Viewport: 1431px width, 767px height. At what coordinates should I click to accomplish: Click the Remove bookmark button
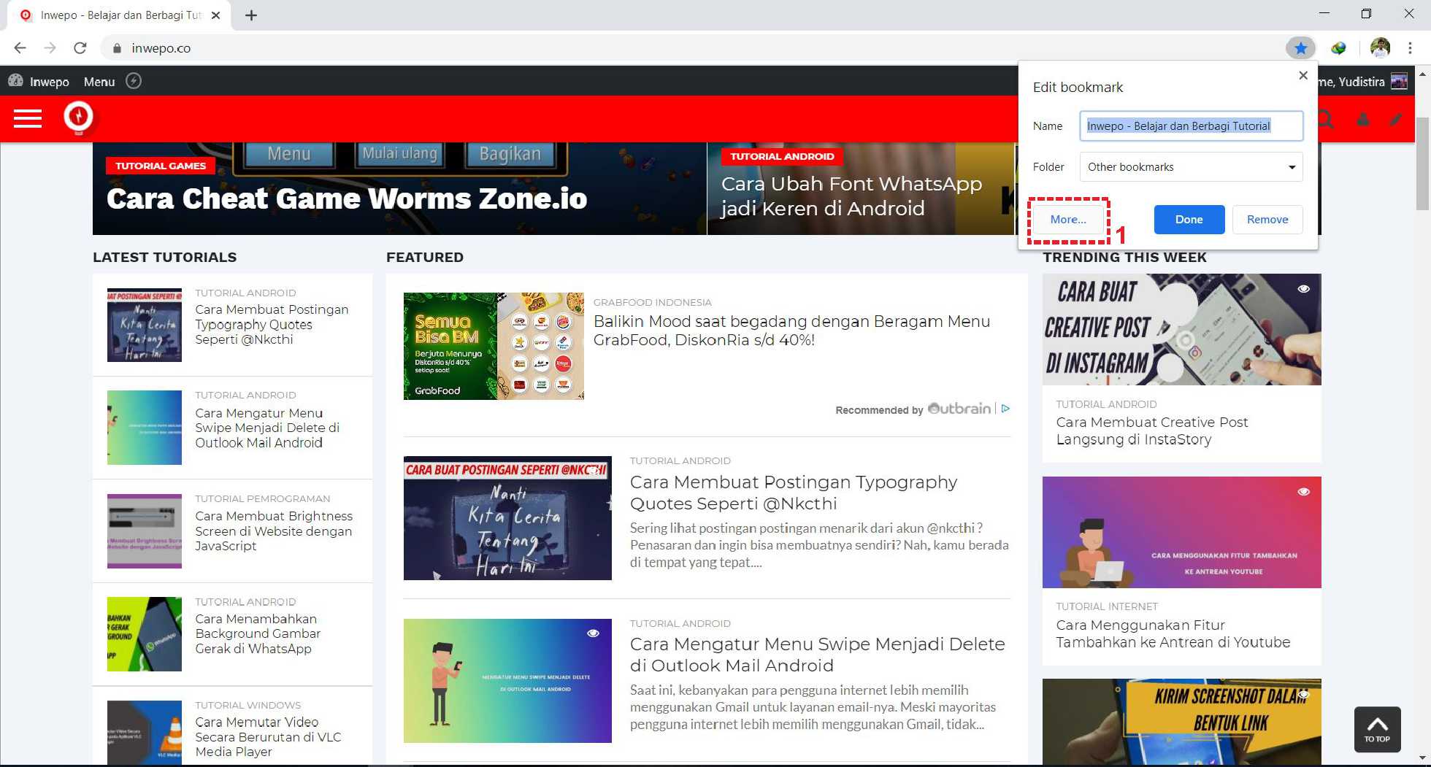[1267, 220]
